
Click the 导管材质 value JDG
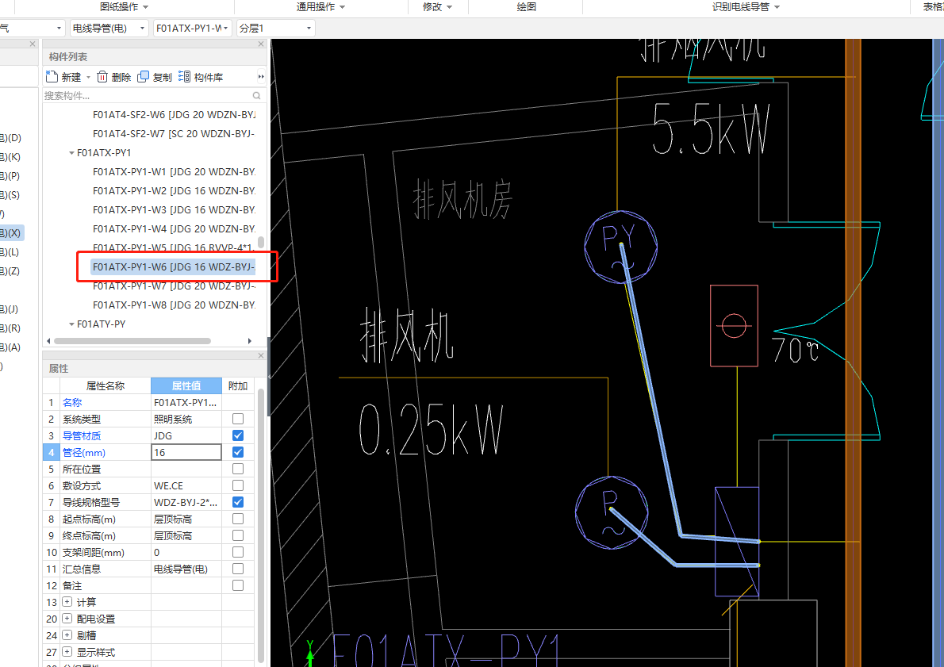(186, 435)
